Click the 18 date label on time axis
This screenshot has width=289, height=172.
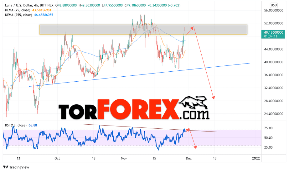94,158
